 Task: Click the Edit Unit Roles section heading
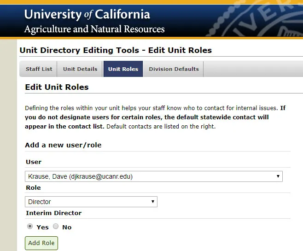tap(57, 87)
